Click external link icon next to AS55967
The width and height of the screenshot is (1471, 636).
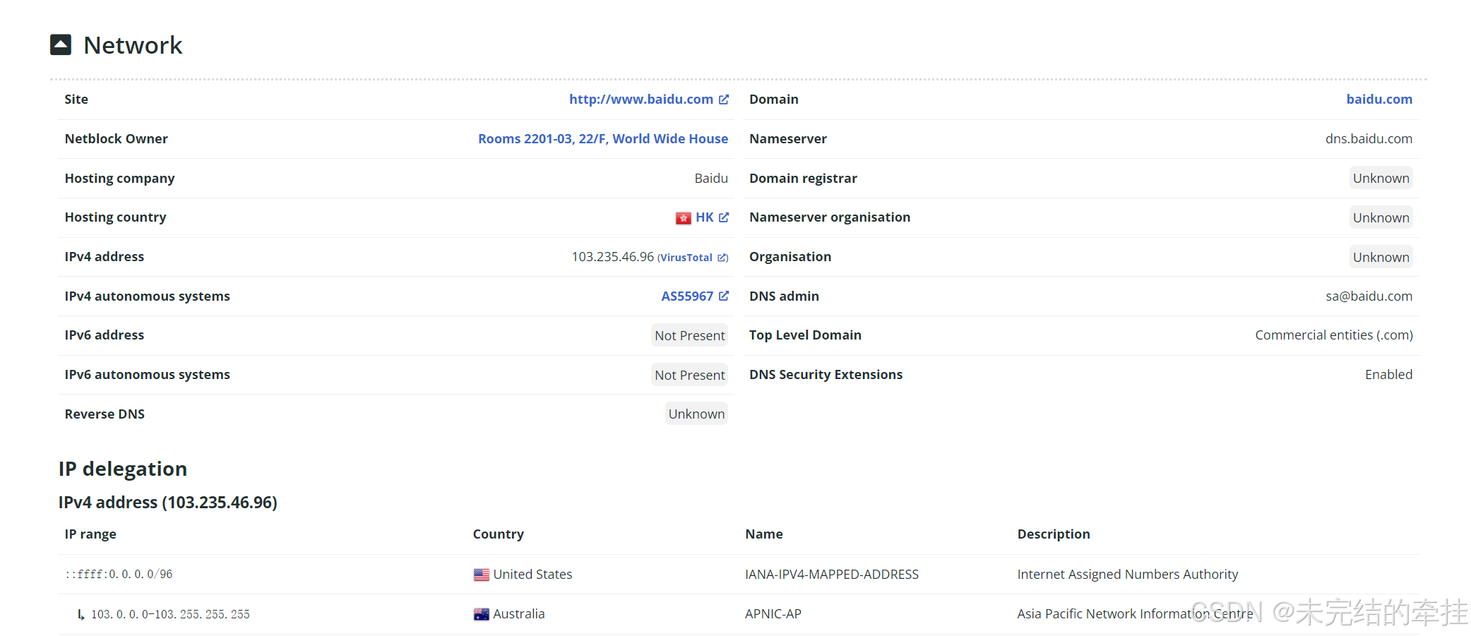pos(724,296)
